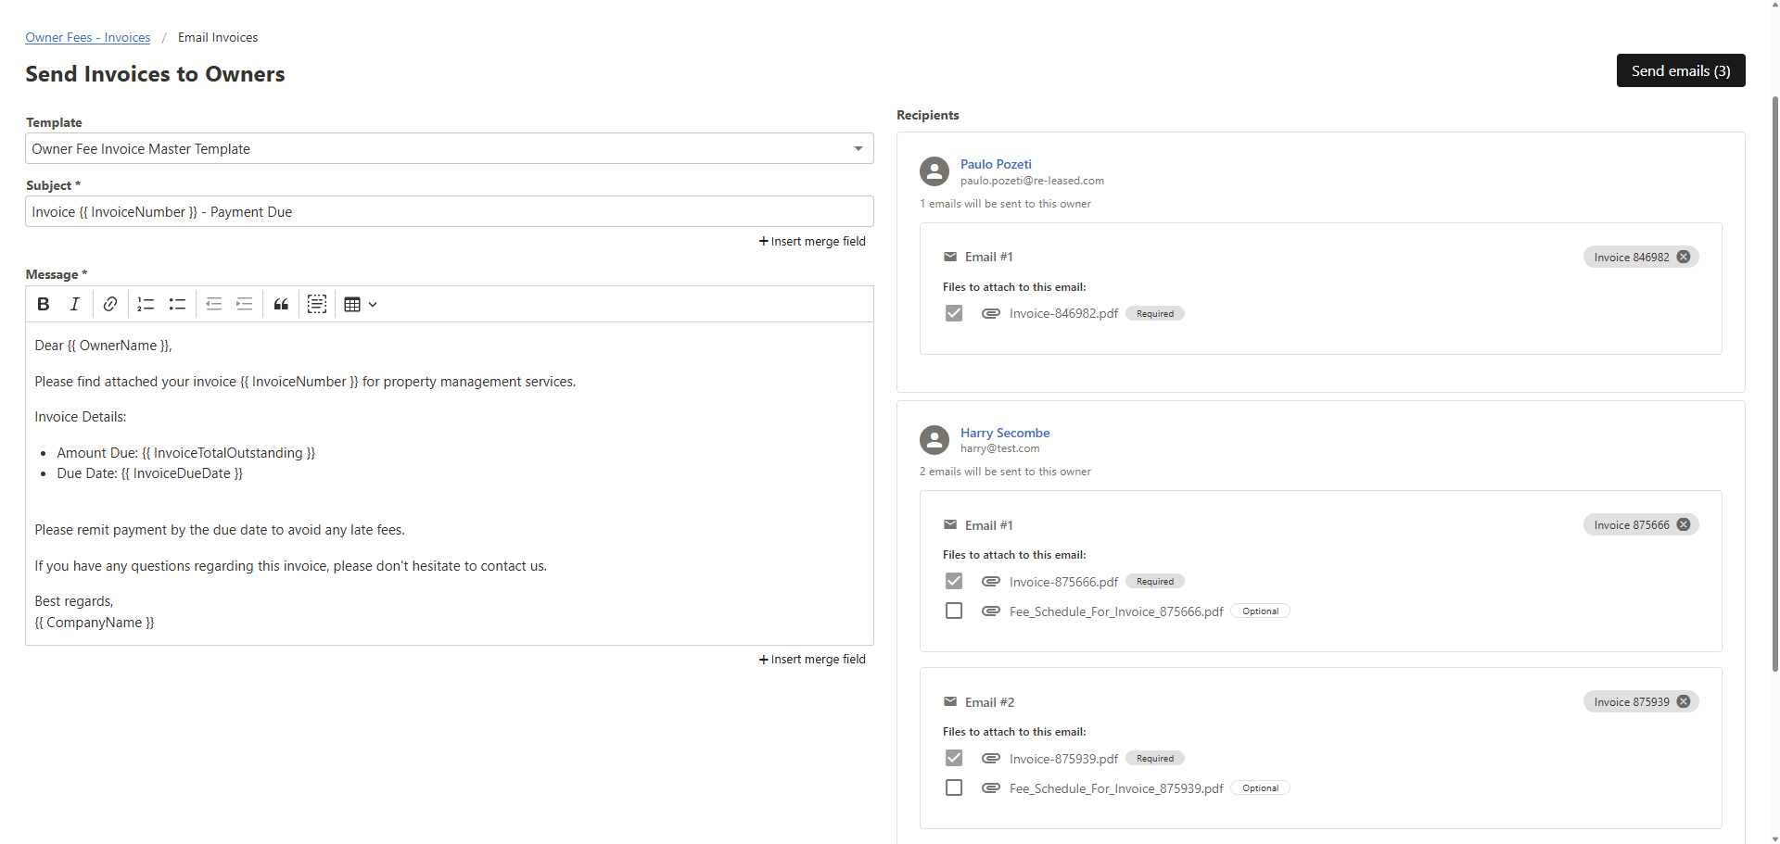1780x844 pixels.
Task: Check Fee_Schedule_For_Invoice_875666.pdf attachment box
Action: [954, 611]
